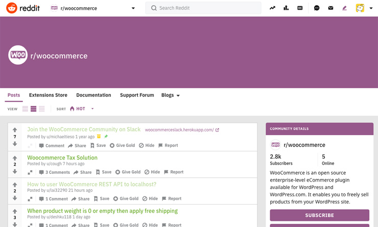Image resolution: width=378 pixels, height=227 pixels.
Task: Expand the REST API localhost post preview
Action: [x=30, y=199]
